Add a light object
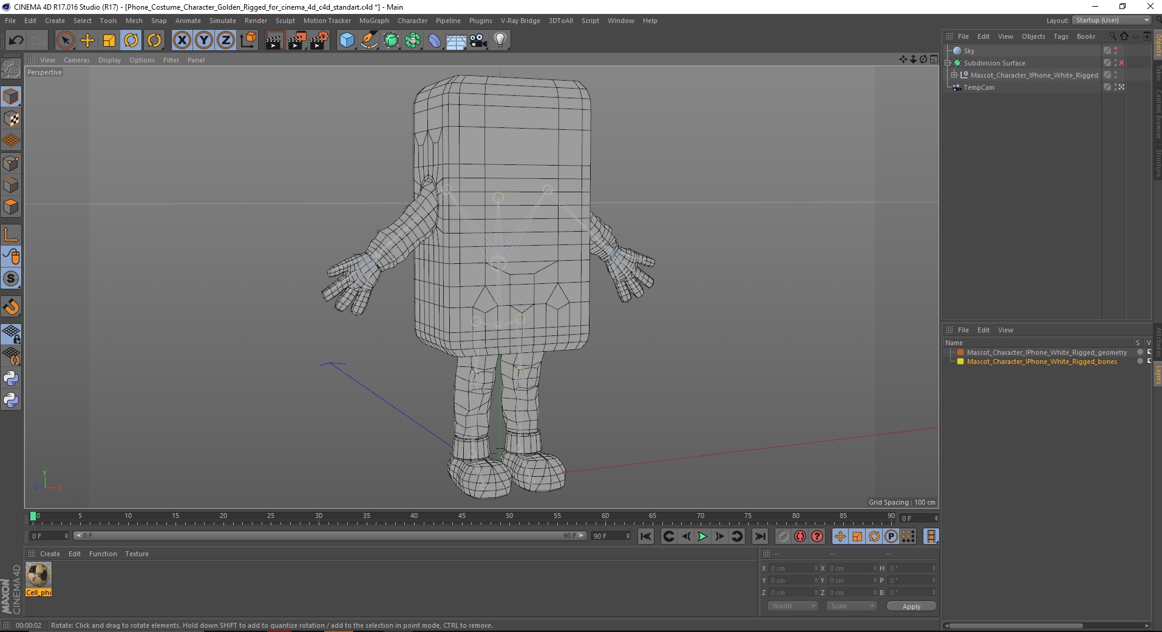1162x632 pixels. click(x=500, y=41)
